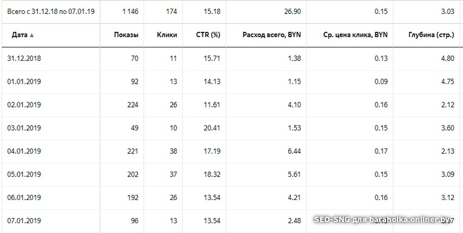Select the spend value 6.44
Screen dimensions: 463x233
click(x=295, y=151)
